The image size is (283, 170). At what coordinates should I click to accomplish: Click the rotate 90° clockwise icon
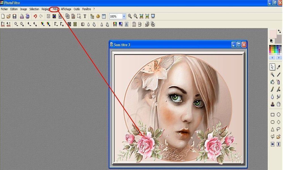click(153, 24)
